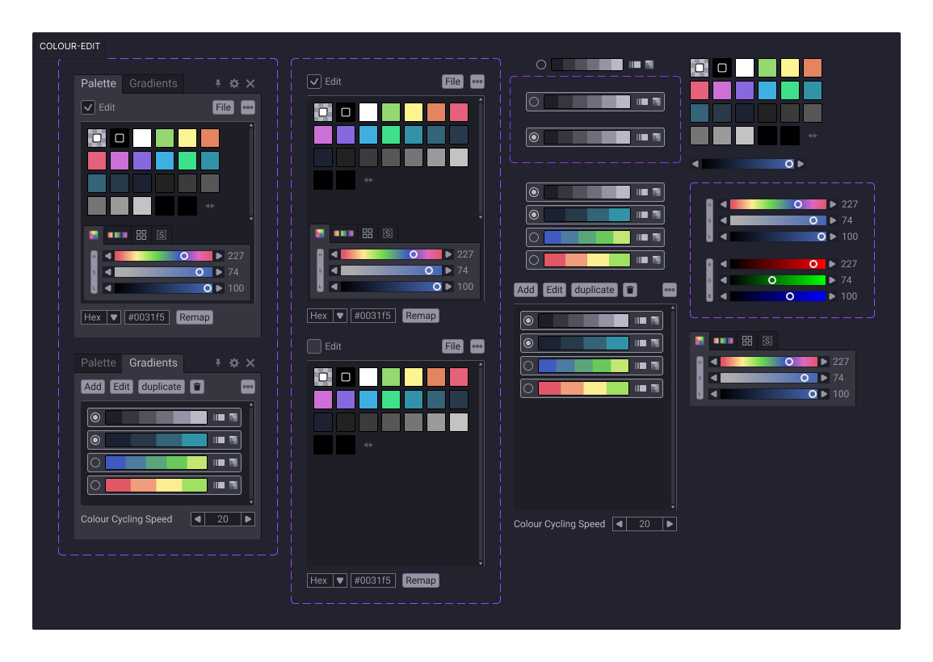Select grid icon in standalone mixer without swatches

tap(747, 341)
